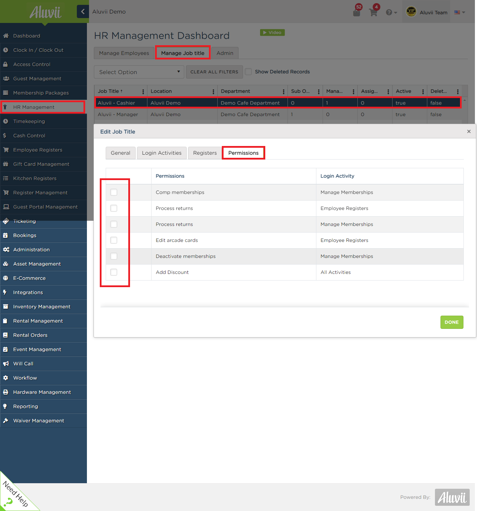Click the Membership Packages icon
477x511 pixels.
coord(6,93)
